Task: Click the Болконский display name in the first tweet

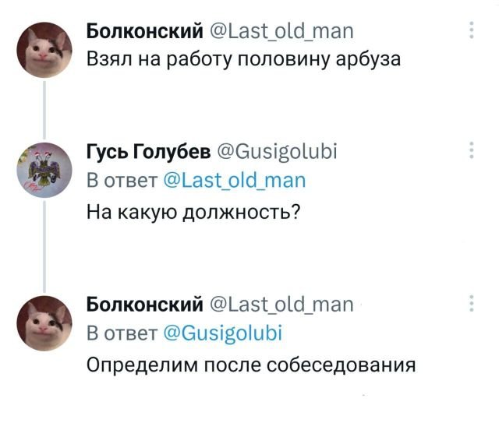Action: point(144,31)
